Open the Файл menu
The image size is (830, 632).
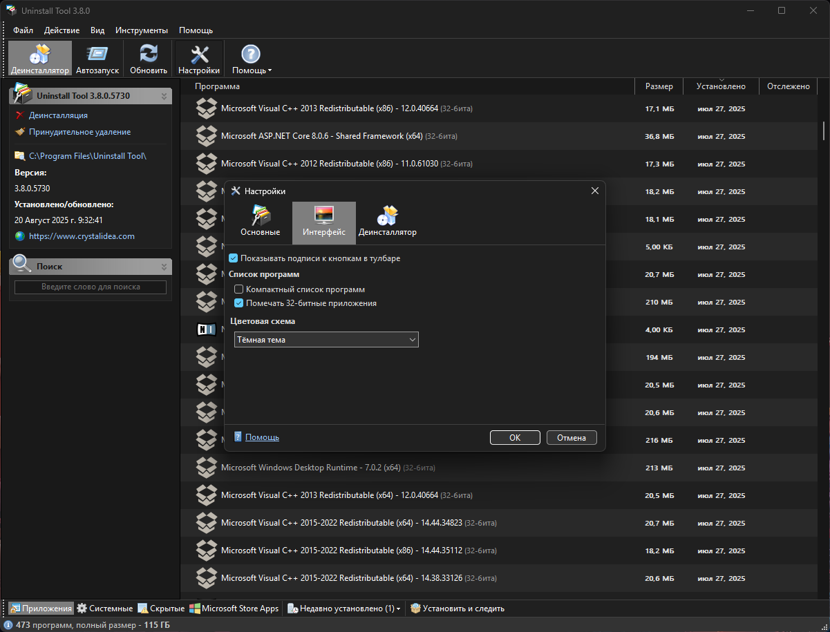click(x=23, y=30)
